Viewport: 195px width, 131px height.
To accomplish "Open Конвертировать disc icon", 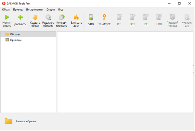I will coord(62,17).
